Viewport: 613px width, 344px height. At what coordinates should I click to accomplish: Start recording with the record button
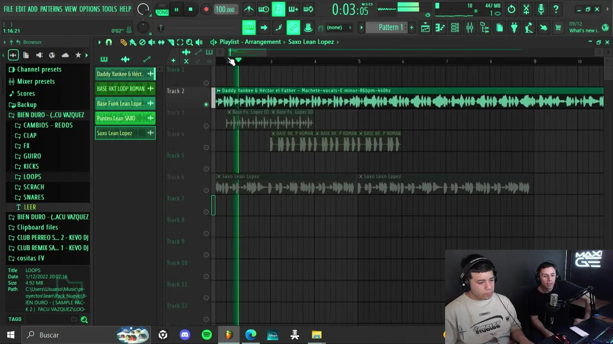coord(206,9)
